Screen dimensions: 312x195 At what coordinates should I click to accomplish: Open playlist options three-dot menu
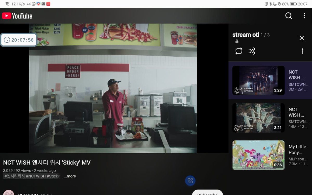pyautogui.click(x=302, y=51)
